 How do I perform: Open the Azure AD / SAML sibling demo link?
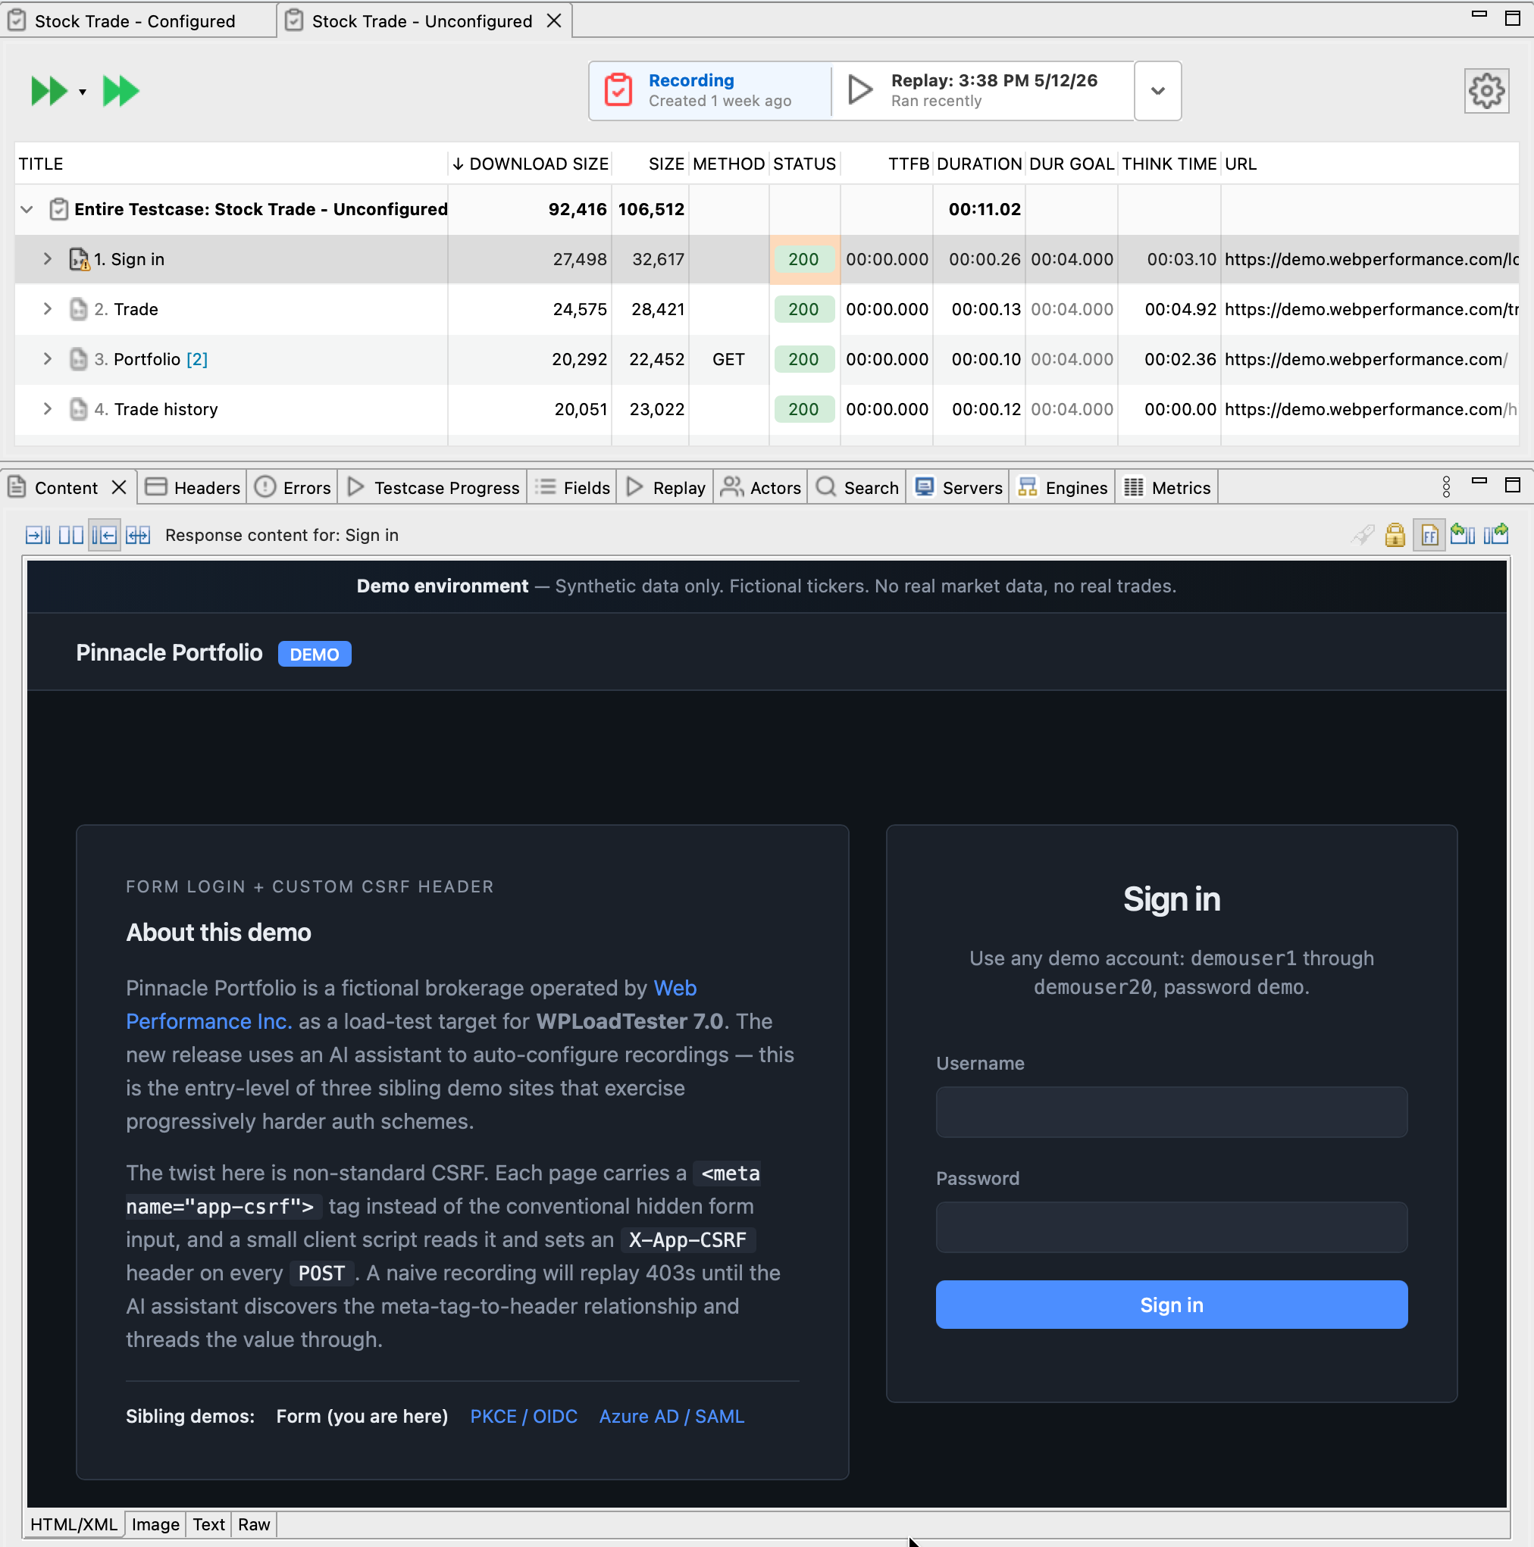click(x=672, y=1417)
